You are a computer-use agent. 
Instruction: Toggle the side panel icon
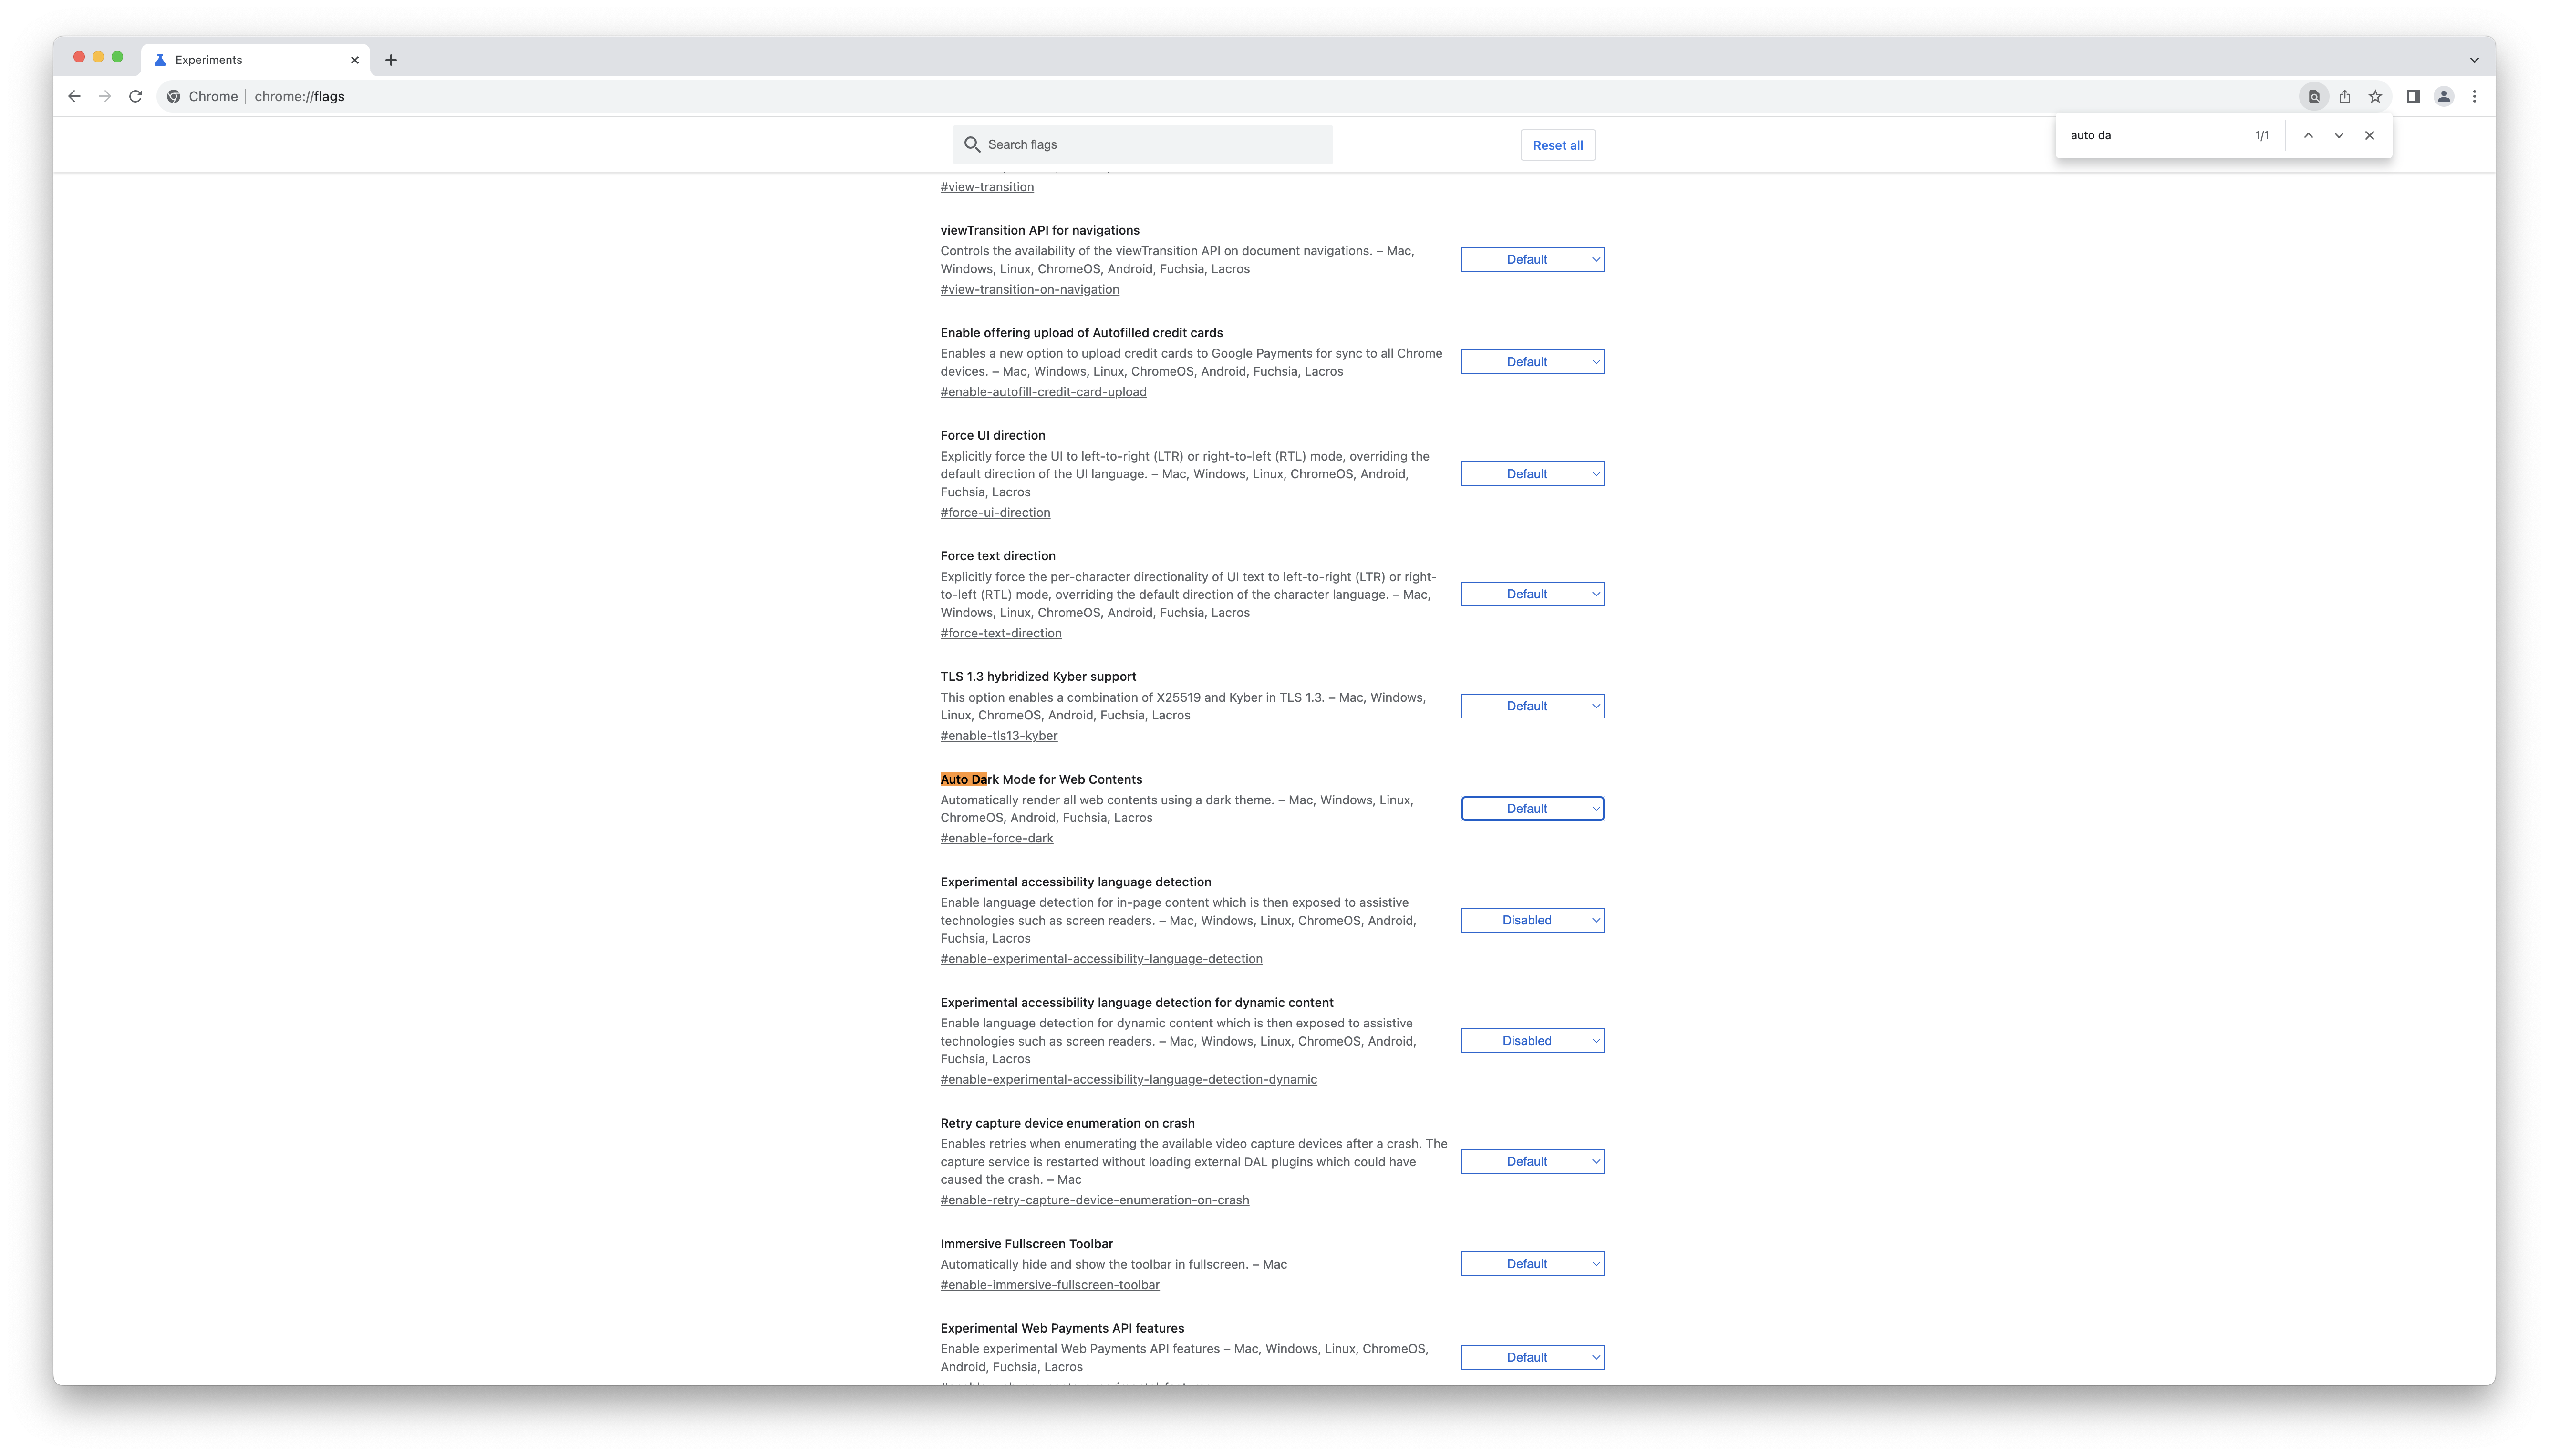2413,97
